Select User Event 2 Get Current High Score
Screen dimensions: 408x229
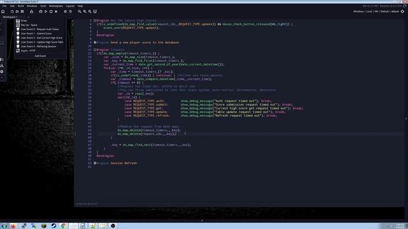(41, 38)
